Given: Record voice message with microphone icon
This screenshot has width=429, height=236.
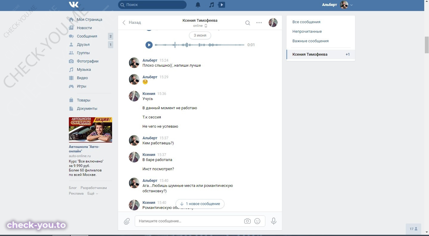Looking at the screenshot, I should (274, 221).
